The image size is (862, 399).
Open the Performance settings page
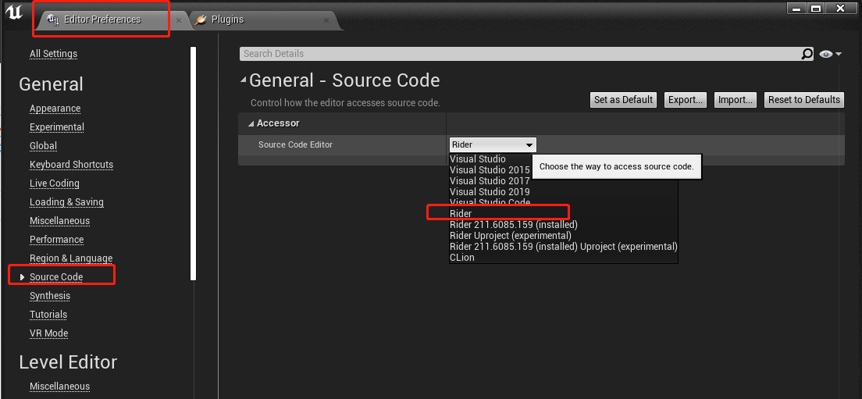(x=57, y=239)
